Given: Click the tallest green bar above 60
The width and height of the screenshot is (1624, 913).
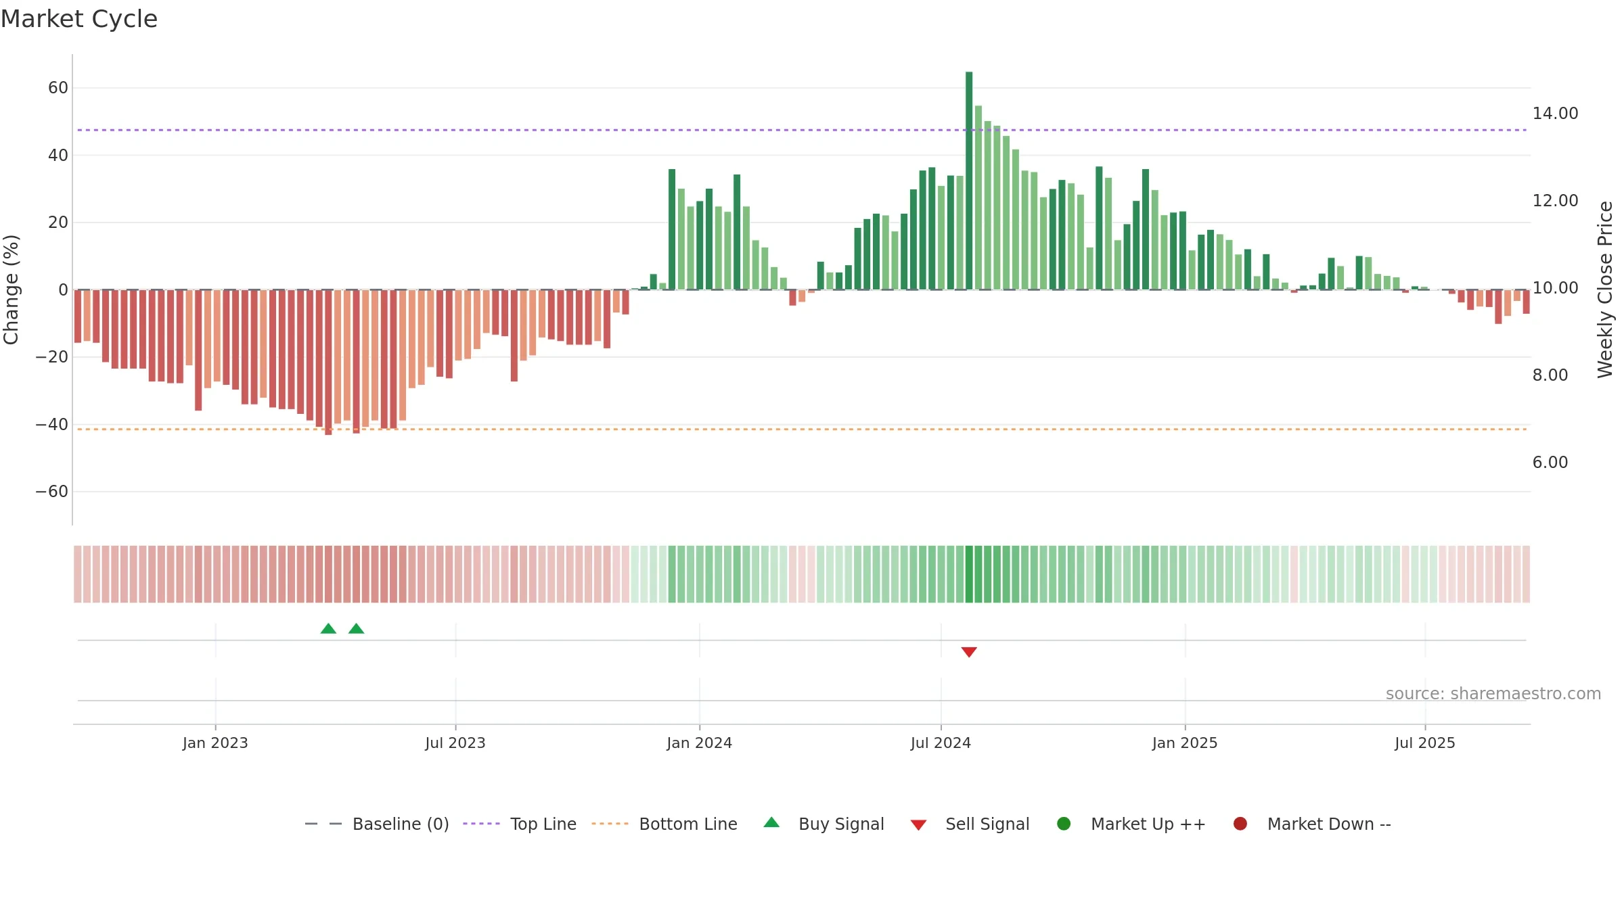Looking at the screenshot, I should click(969, 181).
